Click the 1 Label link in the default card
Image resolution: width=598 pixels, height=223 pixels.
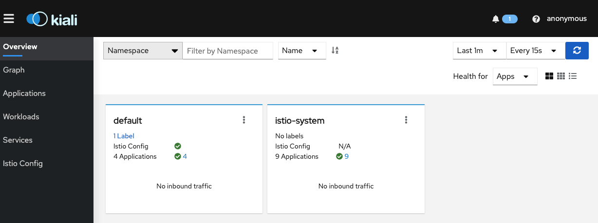[x=124, y=136]
